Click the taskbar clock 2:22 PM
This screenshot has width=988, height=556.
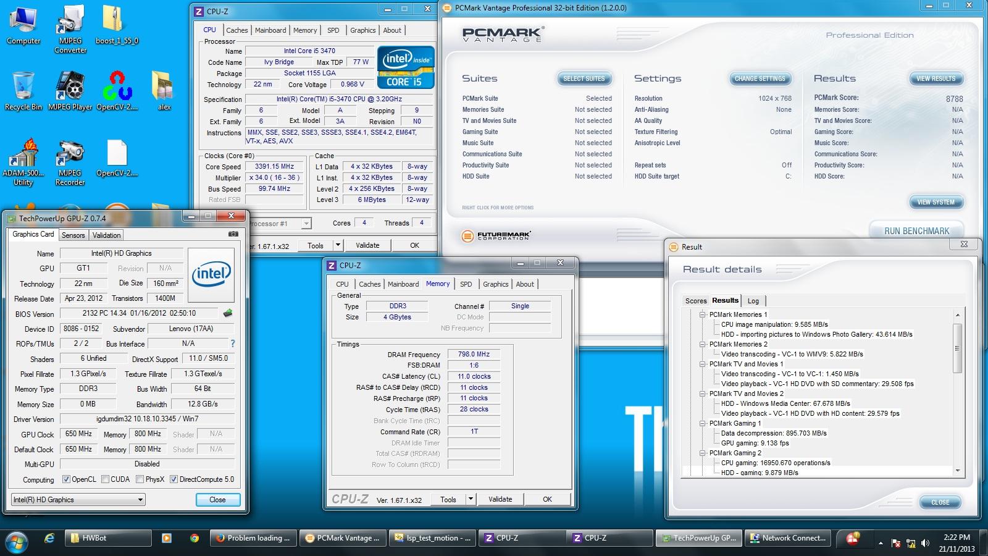pos(957,537)
